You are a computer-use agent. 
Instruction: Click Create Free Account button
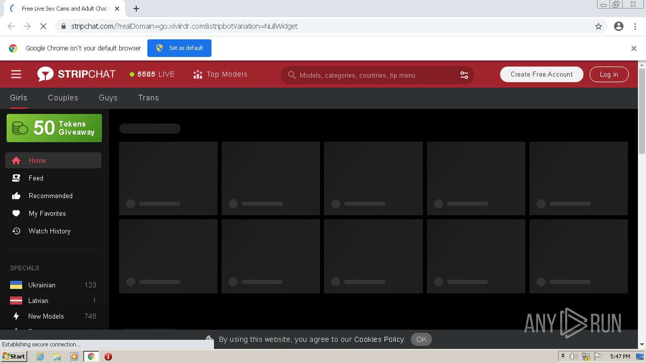coord(542,74)
